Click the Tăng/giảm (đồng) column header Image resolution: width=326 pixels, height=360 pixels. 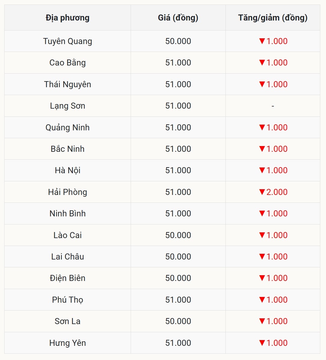pos(273,18)
